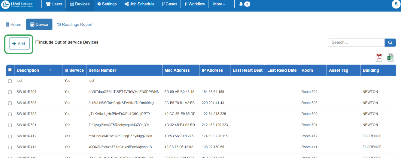Click IP Address 174.100.228.115

coord(215,136)
